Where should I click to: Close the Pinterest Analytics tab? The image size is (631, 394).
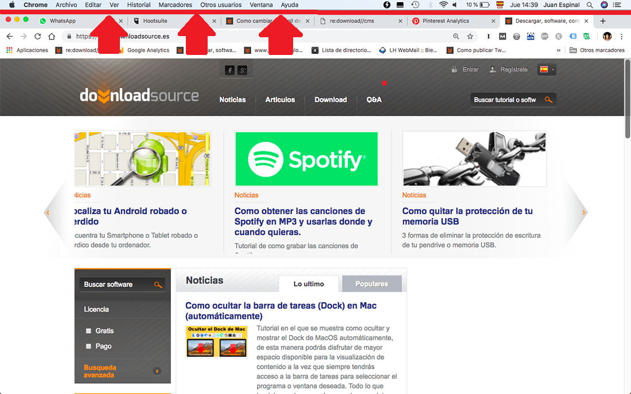pyautogui.click(x=493, y=21)
